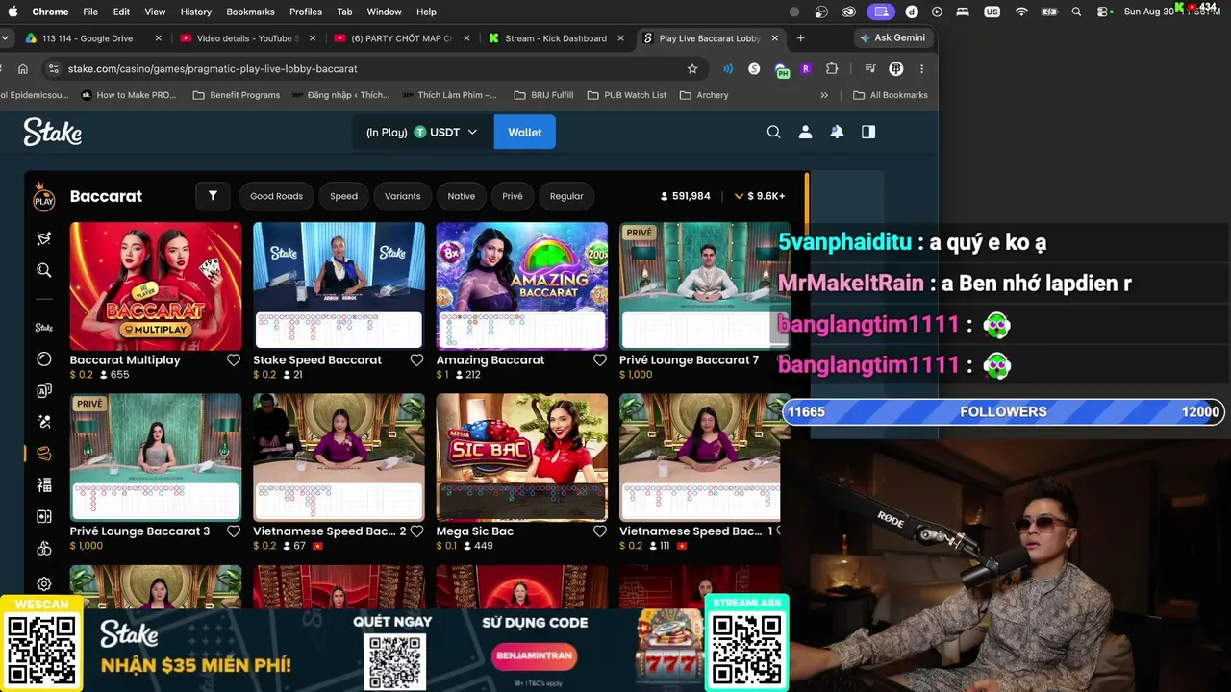Favorite Vietnamese Speed Baccarat 2 with the heart

click(x=416, y=531)
